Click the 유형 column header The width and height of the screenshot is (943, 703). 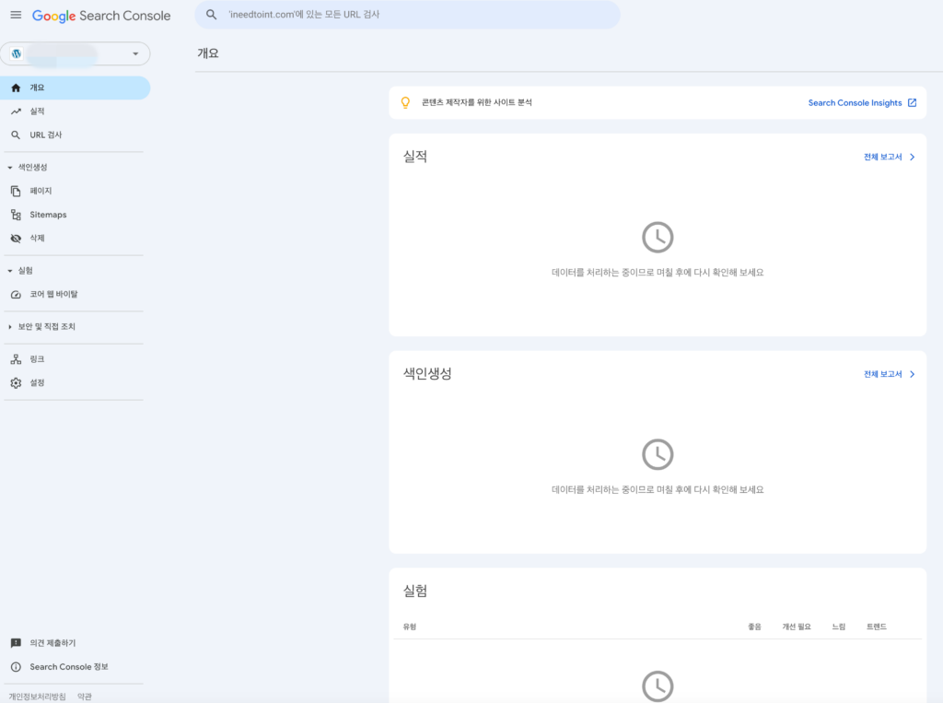point(410,627)
